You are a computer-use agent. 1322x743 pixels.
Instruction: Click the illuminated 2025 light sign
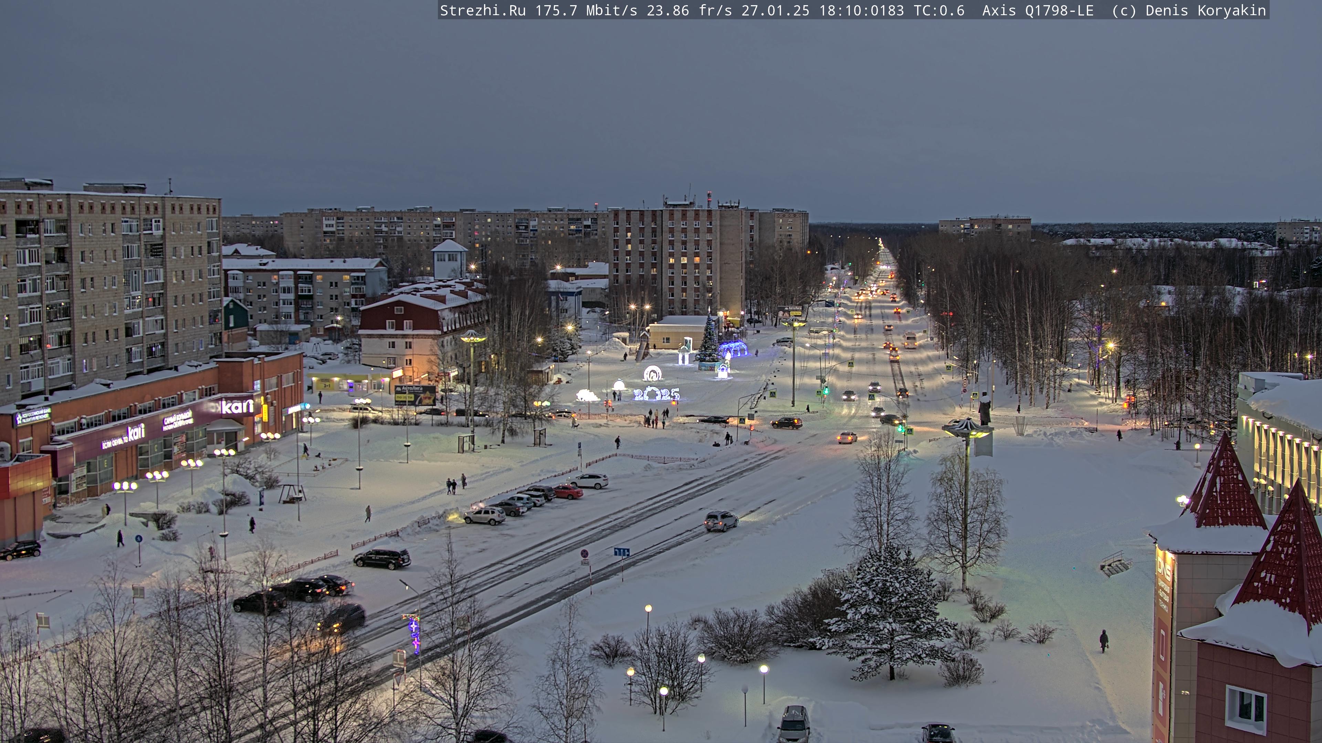tap(657, 394)
